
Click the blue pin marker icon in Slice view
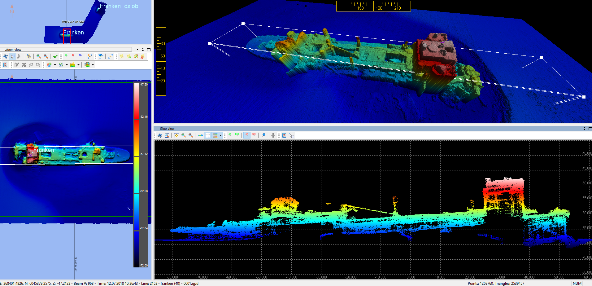(263, 135)
